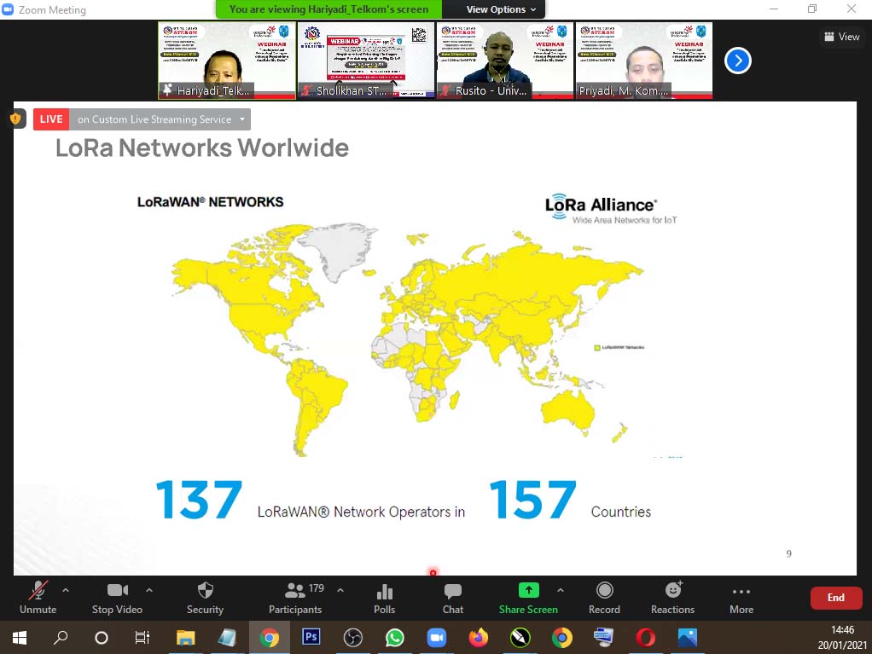Click the green Share Screen button

[x=528, y=598]
